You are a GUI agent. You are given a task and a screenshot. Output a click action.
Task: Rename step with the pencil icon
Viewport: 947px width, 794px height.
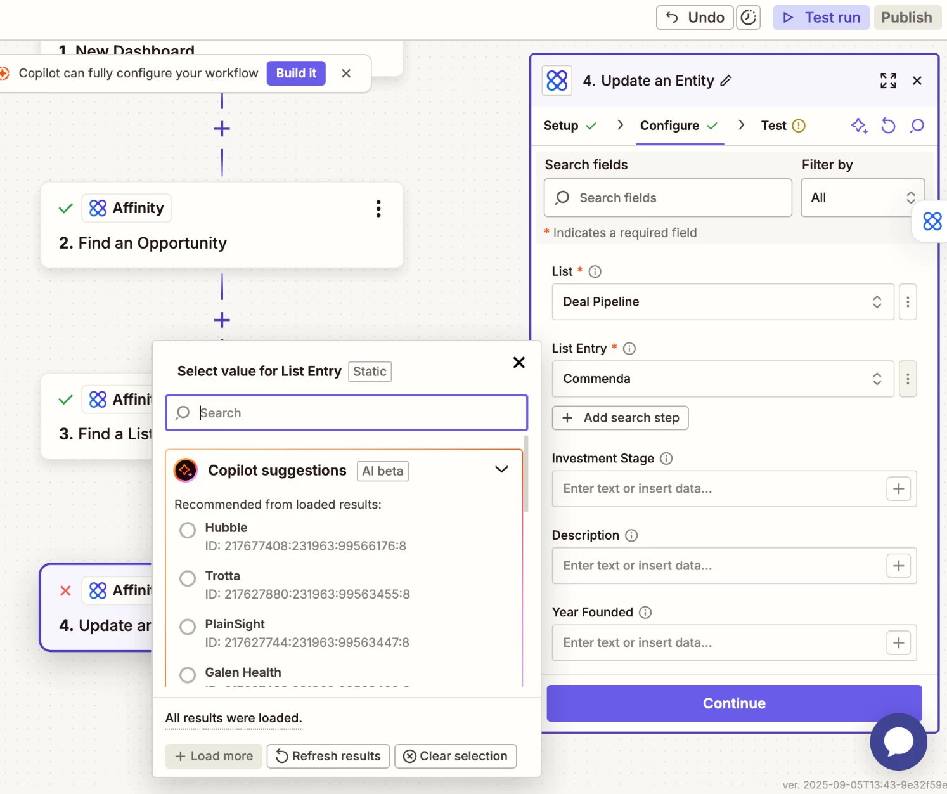(x=726, y=81)
